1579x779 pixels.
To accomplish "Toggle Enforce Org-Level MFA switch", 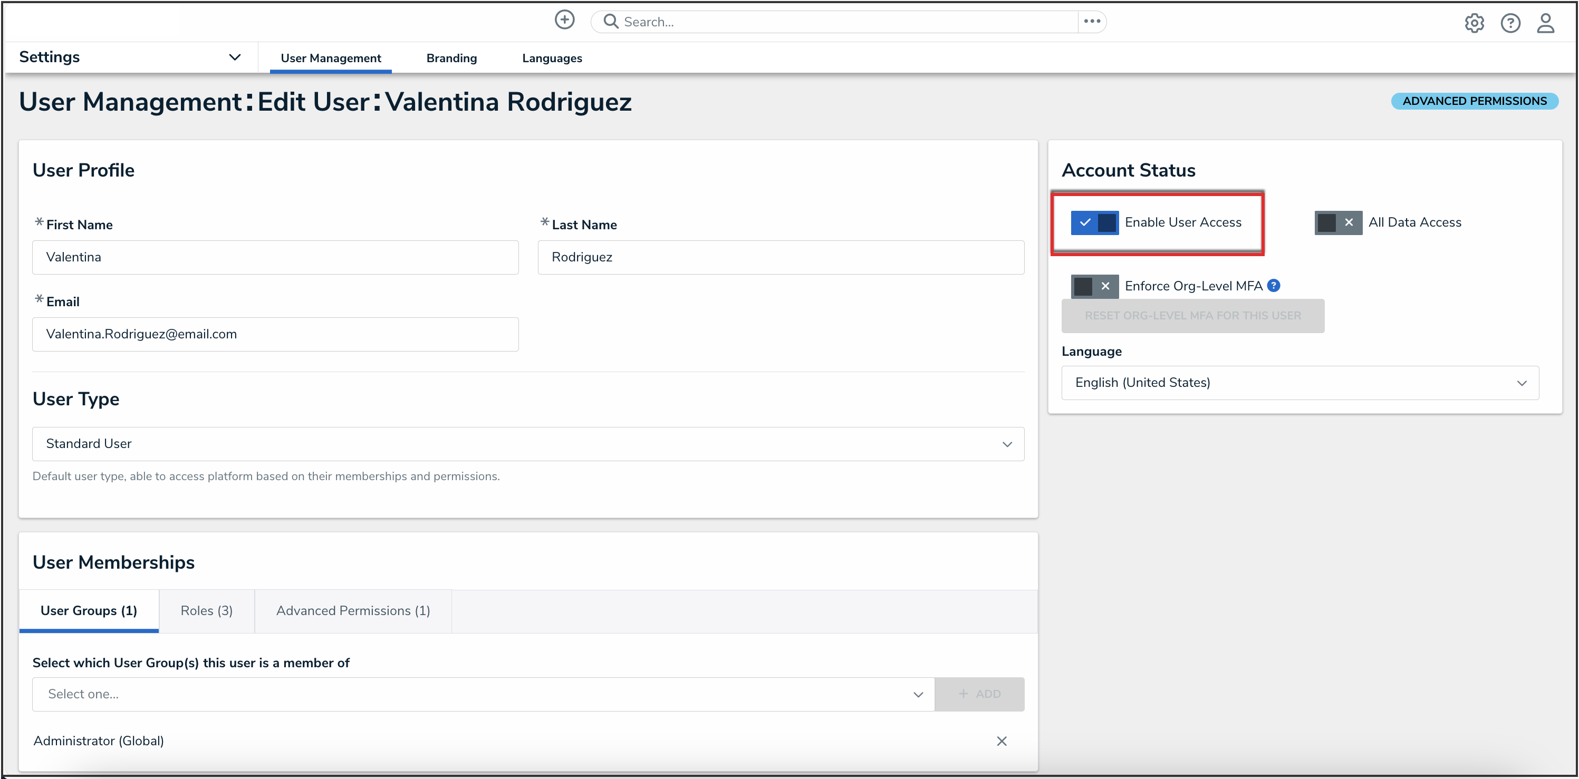I will point(1094,286).
